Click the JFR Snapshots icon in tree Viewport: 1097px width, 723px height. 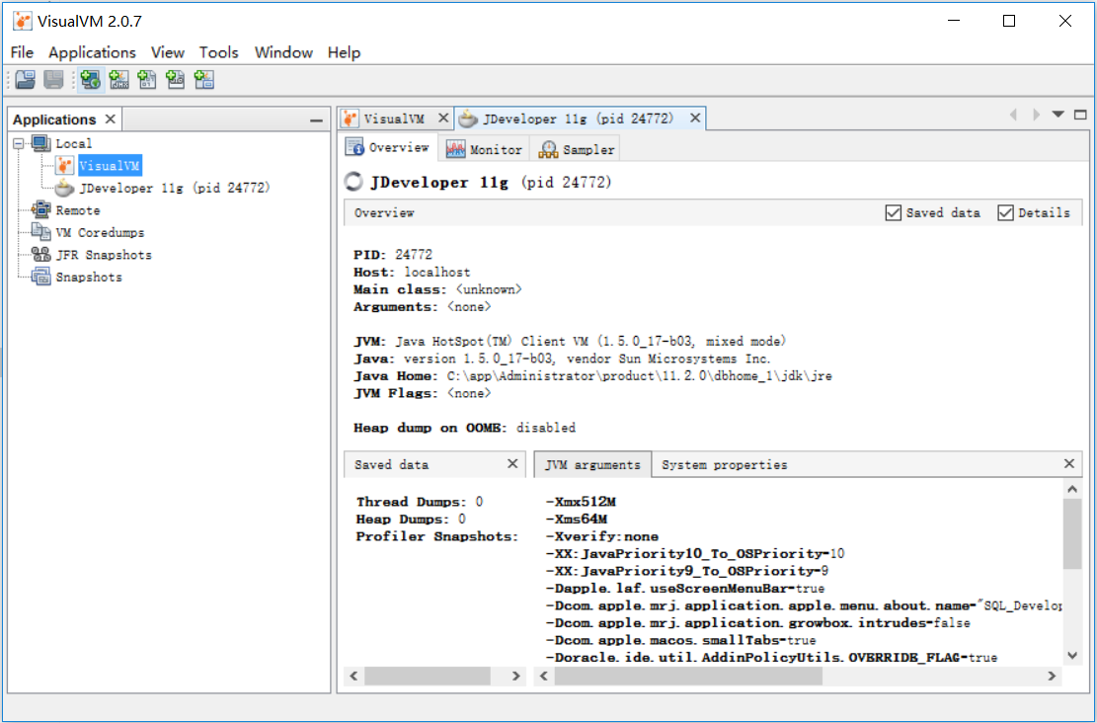(x=41, y=255)
